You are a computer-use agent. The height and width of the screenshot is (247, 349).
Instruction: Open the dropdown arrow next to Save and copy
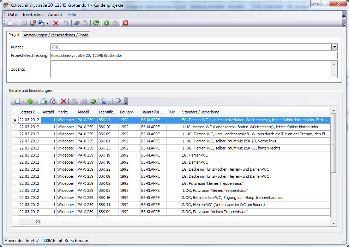47,23
